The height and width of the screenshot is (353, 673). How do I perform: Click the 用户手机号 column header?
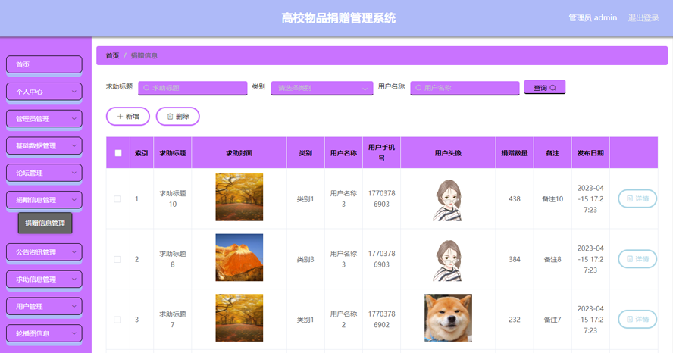381,153
